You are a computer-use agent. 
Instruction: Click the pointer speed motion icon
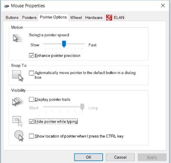(x=18, y=38)
